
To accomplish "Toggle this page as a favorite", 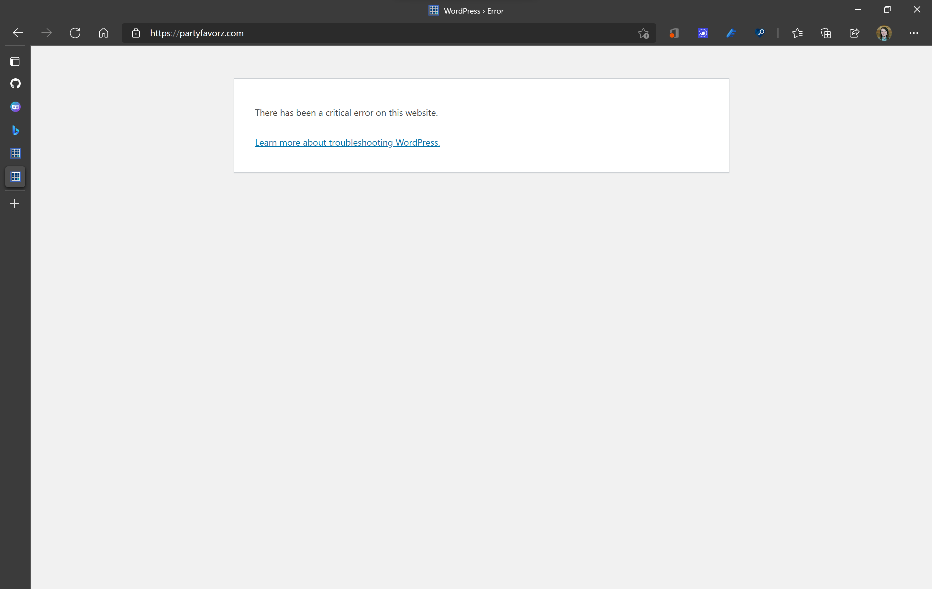I will [643, 33].
